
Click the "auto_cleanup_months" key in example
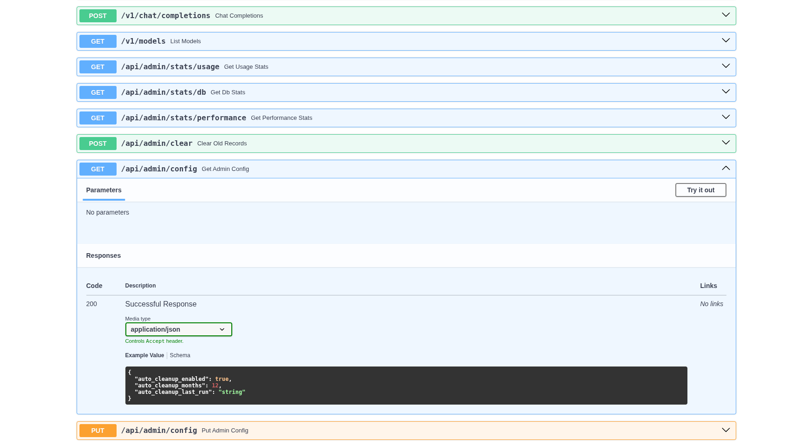point(170,386)
